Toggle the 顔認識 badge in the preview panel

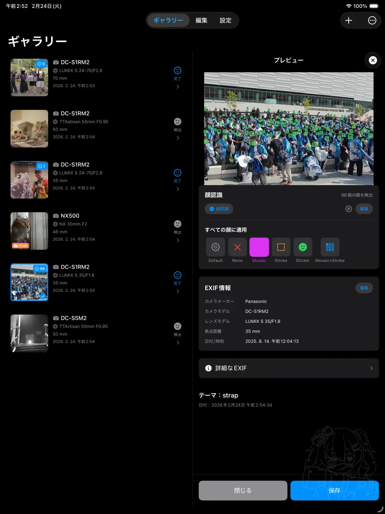click(x=219, y=208)
